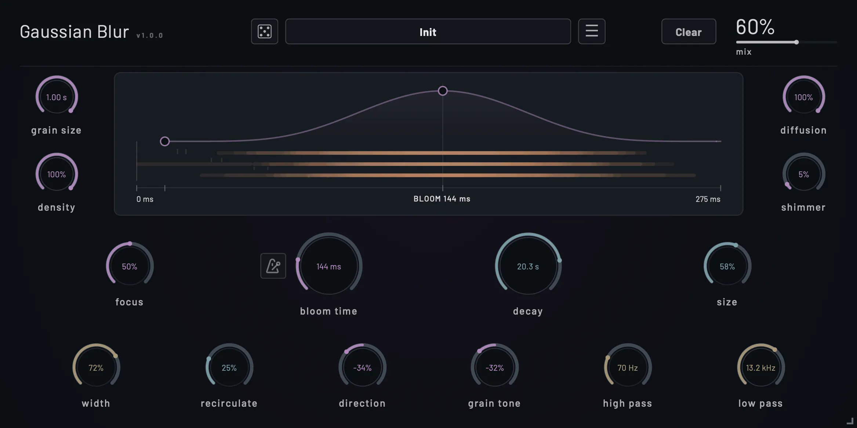Click the curve start handle at left
This screenshot has width=857, height=428.
[165, 141]
